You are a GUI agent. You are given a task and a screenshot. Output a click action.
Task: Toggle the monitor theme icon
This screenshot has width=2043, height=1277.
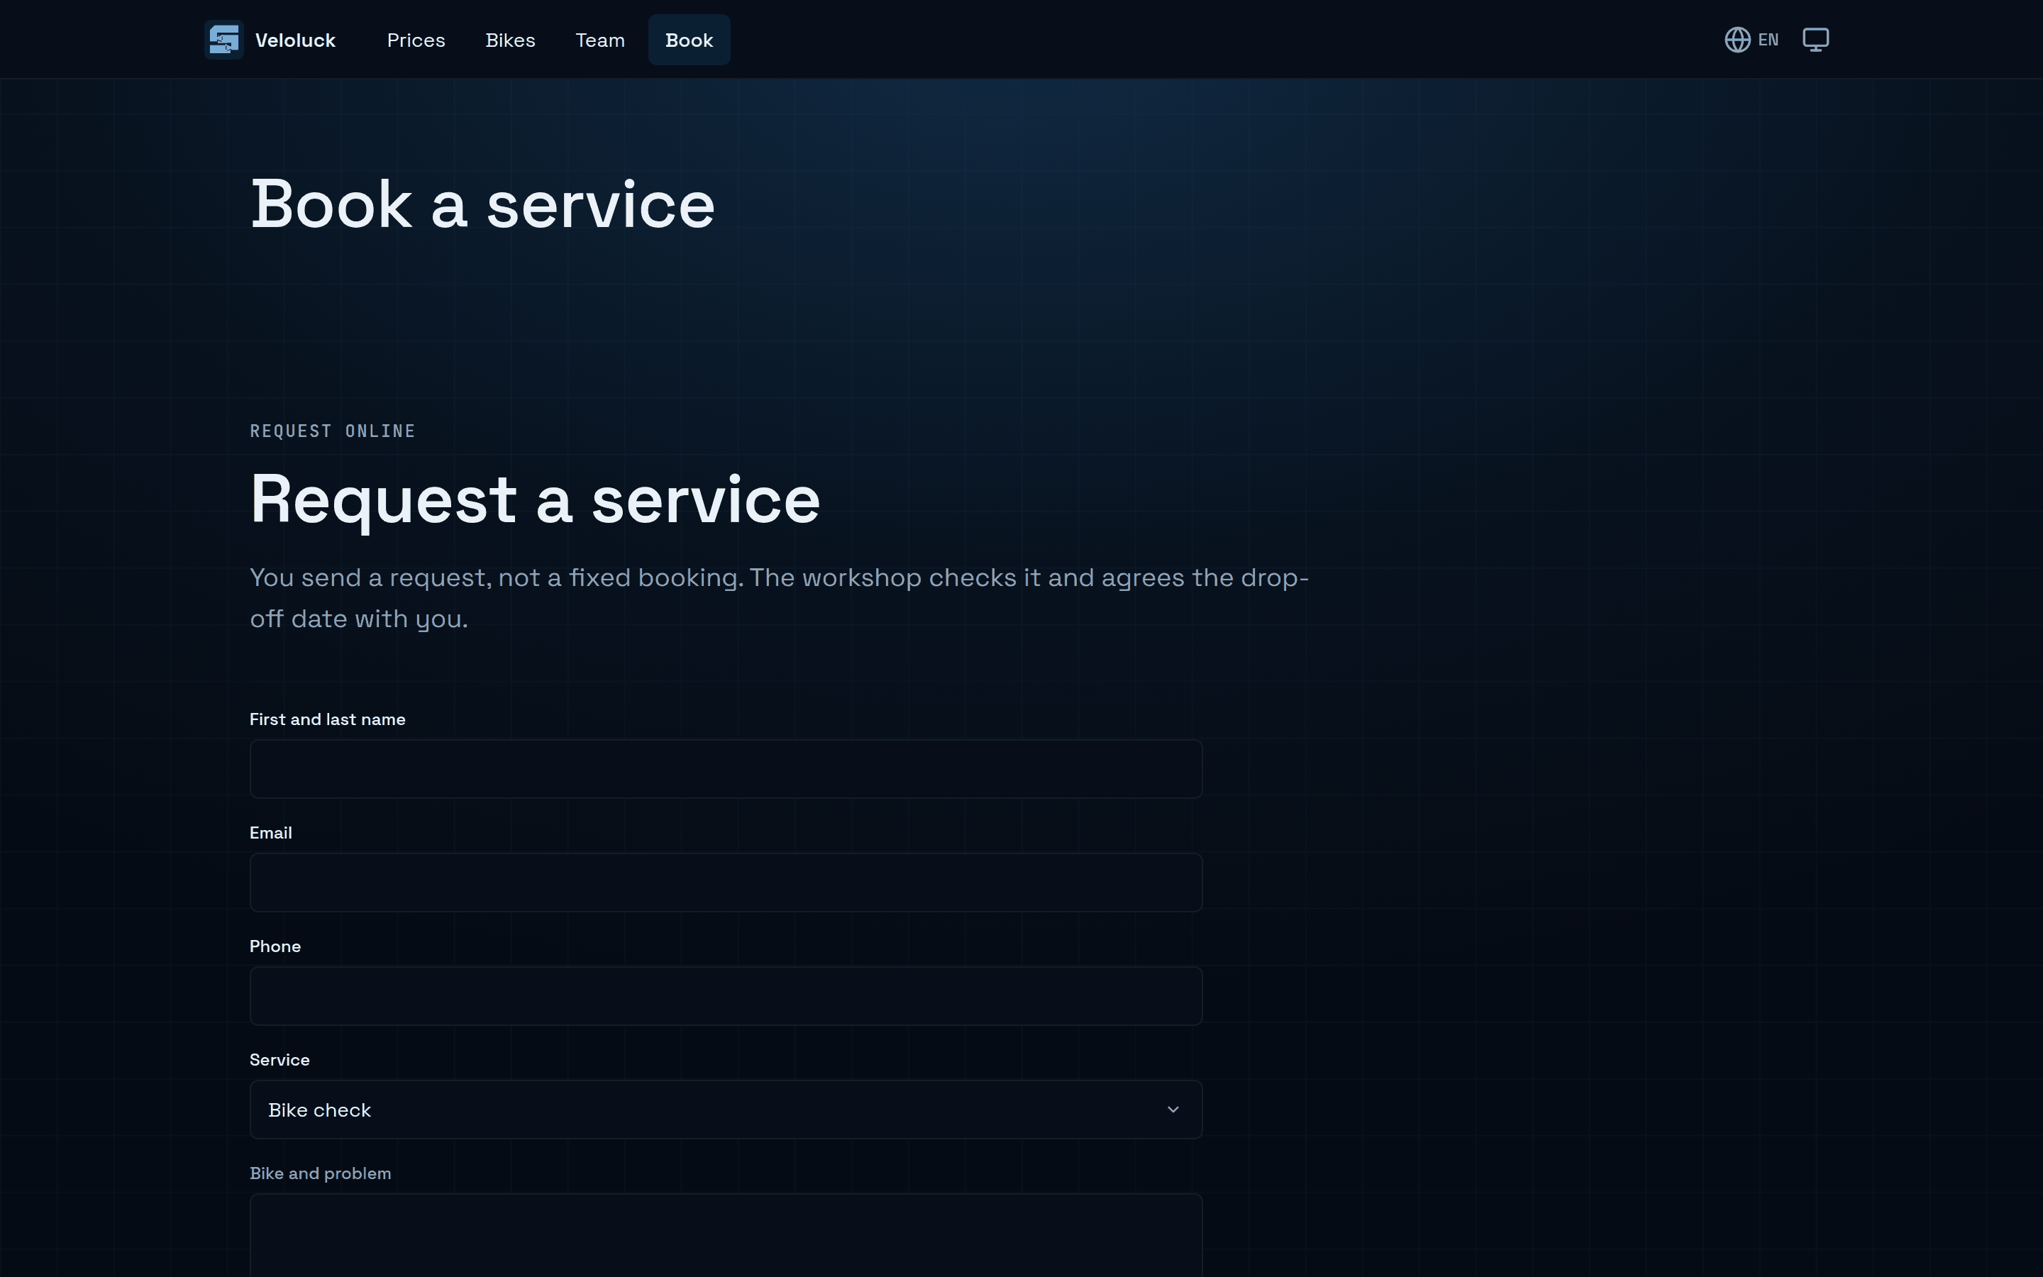[x=1815, y=40]
